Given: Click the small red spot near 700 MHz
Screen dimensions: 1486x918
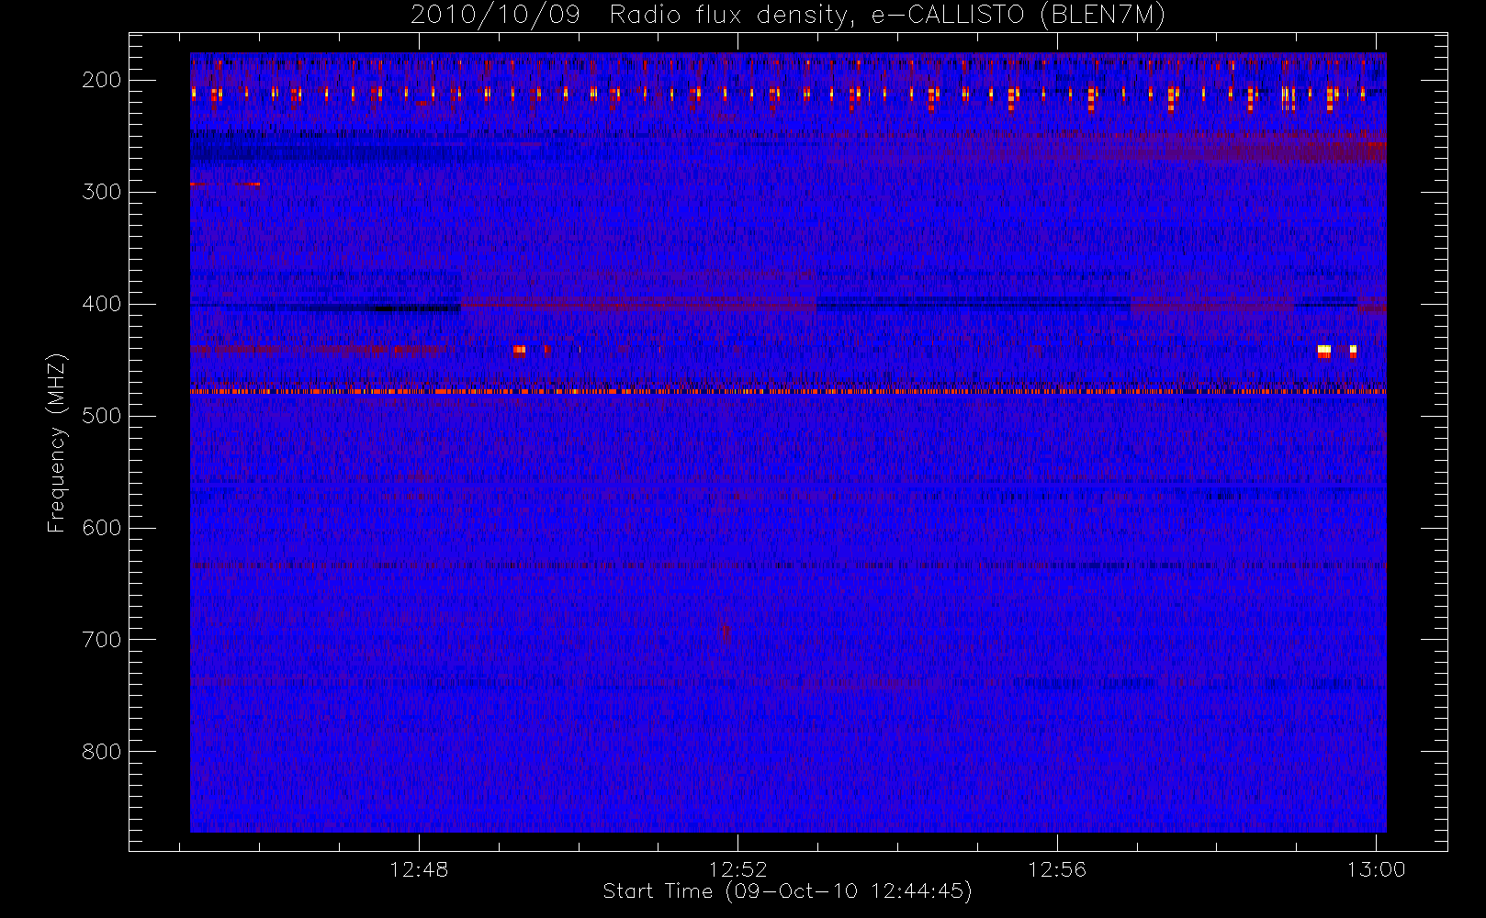Looking at the screenshot, I should (x=724, y=631).
